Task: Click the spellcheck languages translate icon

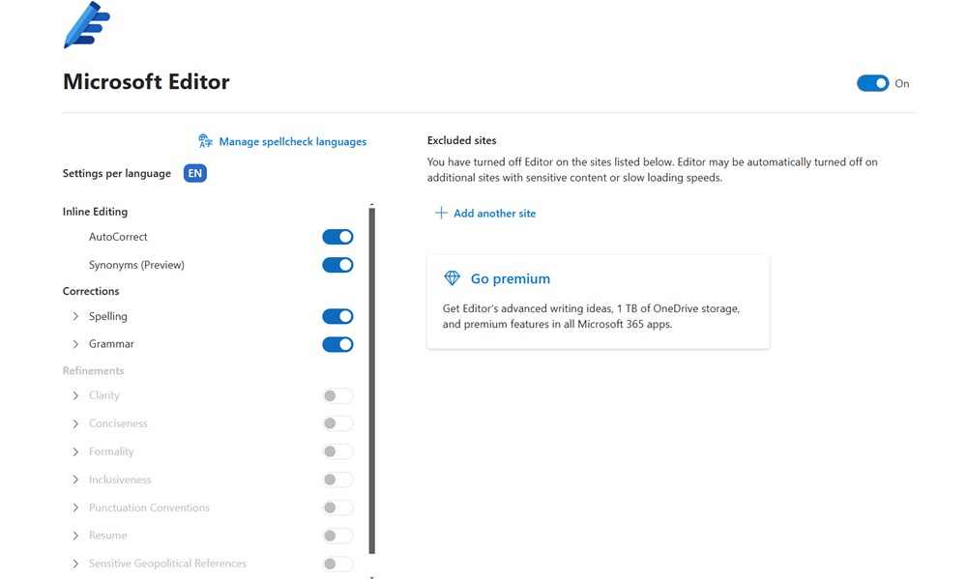Action: coord(205,141)
